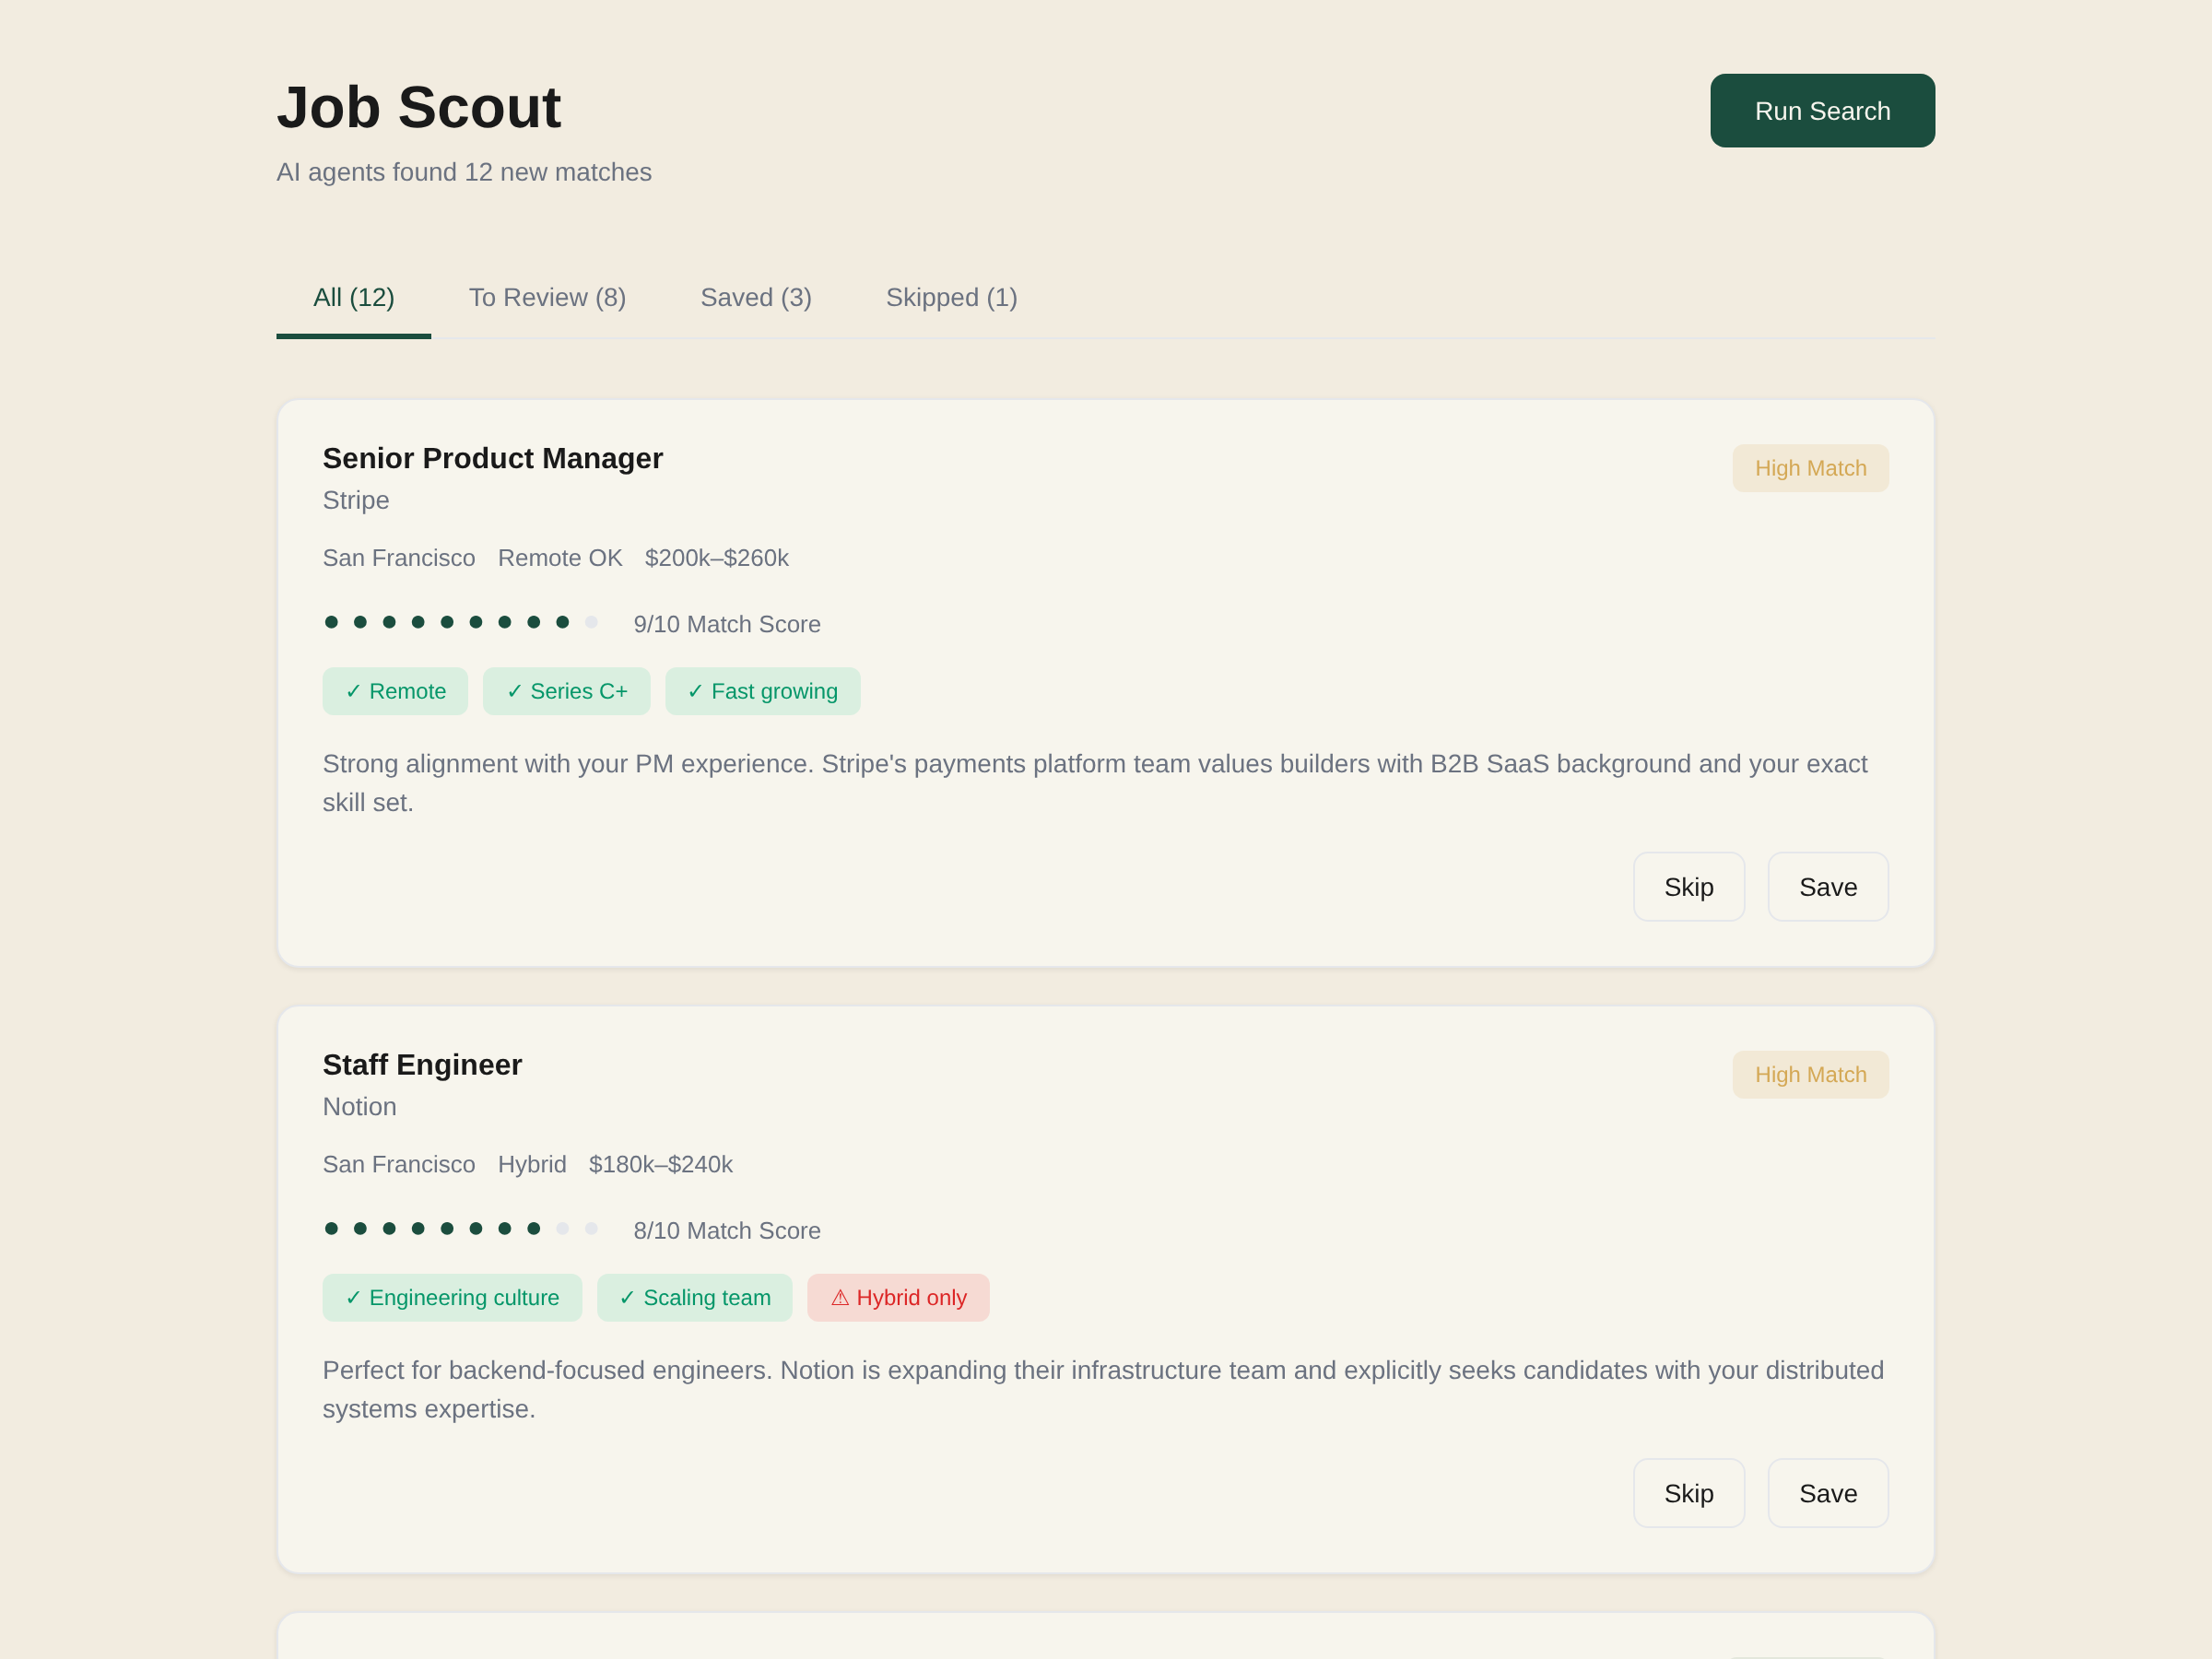
Task: Save the Stripe Senior Product Manager job
Action: (1827, 887)
